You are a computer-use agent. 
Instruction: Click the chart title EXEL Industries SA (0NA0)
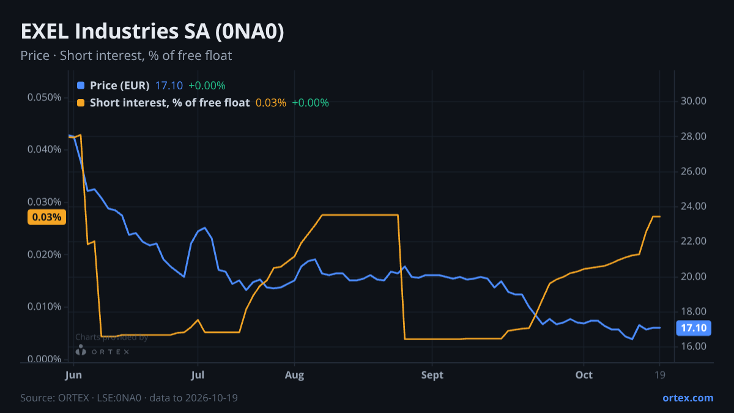pyautogui.click(x=152, y=32)
